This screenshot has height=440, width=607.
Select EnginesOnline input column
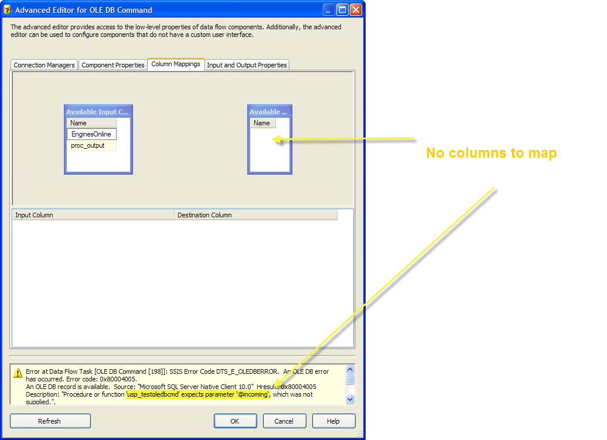pyautogui.click(x=91, y=134)
